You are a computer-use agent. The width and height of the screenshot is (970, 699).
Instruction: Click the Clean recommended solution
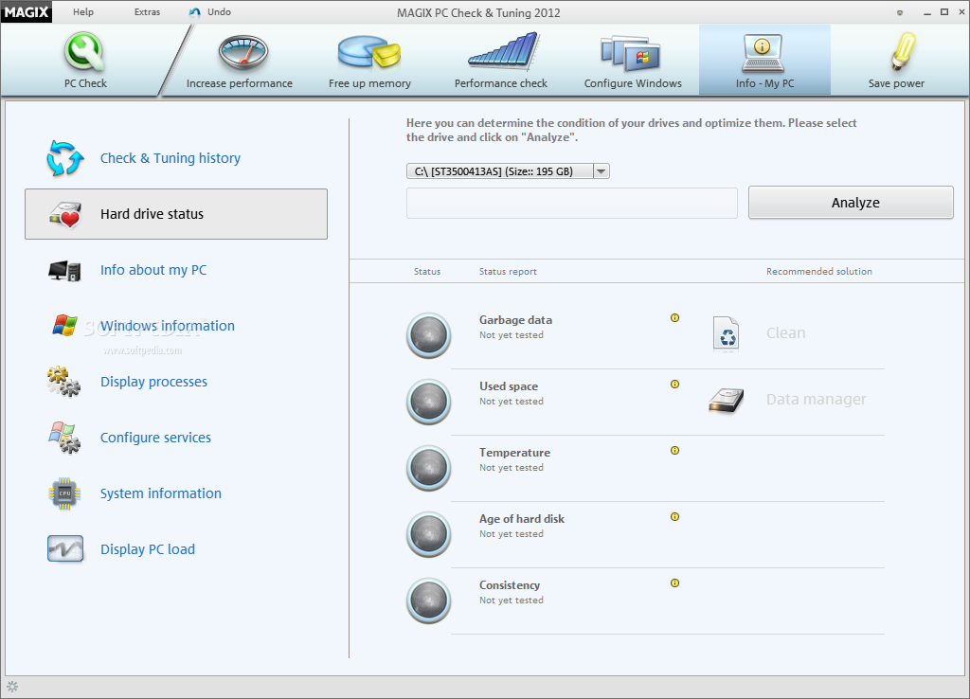785,332
